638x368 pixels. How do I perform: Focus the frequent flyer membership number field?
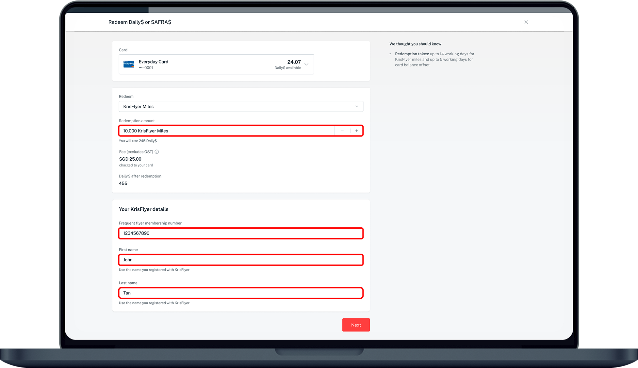tap(241, 233)
